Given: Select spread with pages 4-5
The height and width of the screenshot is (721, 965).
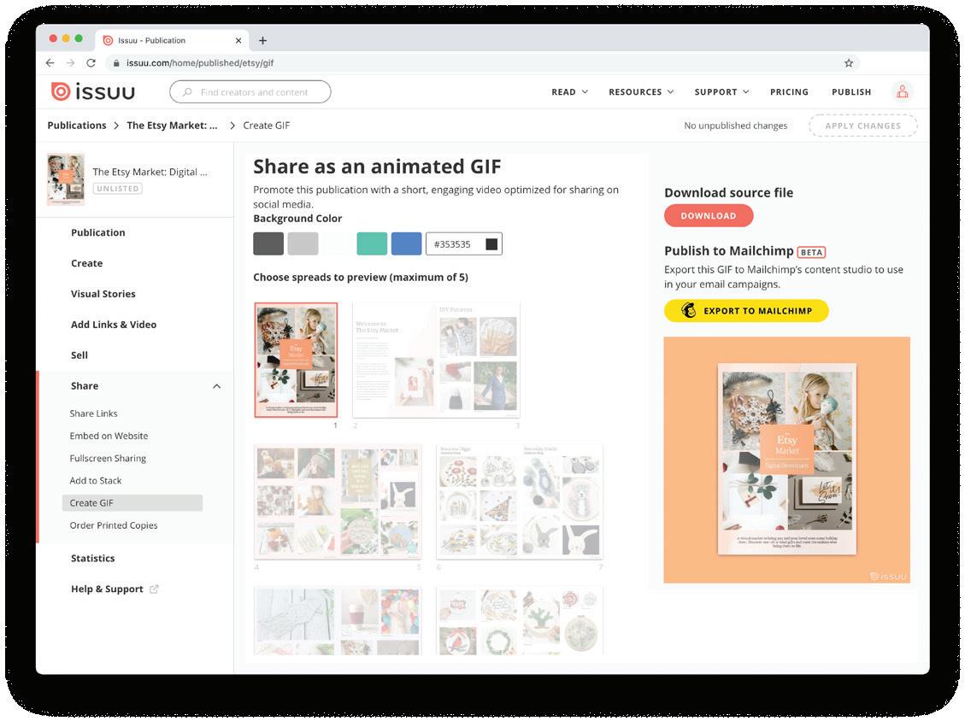Looking at the screenshot, I should pyautogui.click(x=338, y=501).
